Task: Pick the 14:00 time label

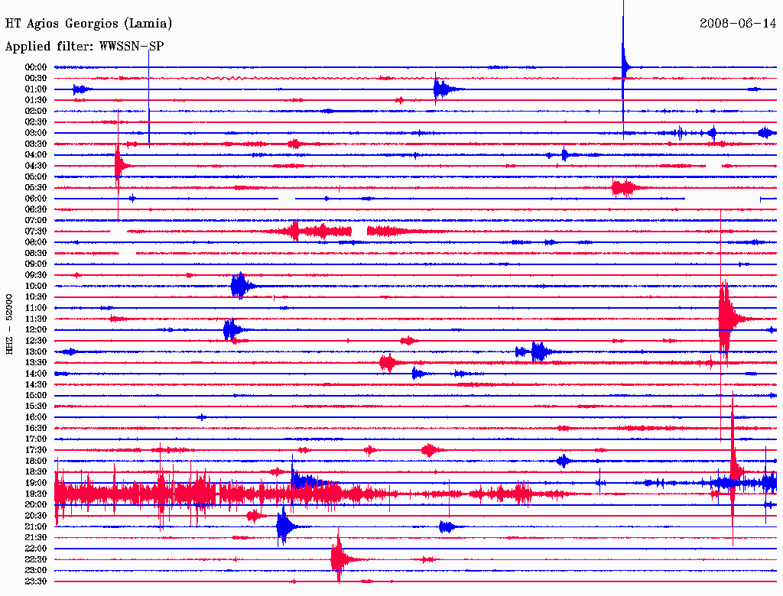Action: [36, 374]
